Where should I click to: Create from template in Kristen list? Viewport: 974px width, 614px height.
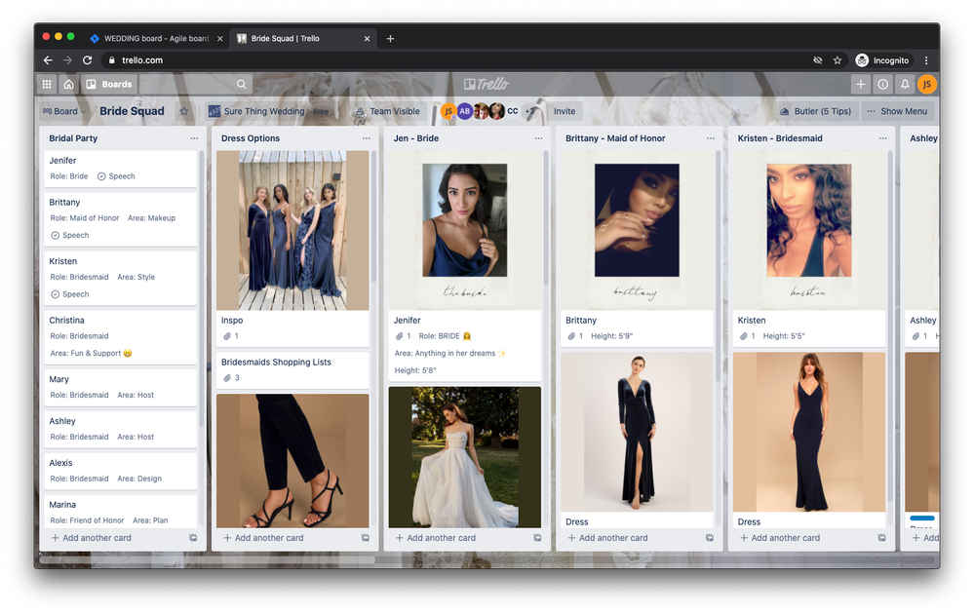coord(881,538)
